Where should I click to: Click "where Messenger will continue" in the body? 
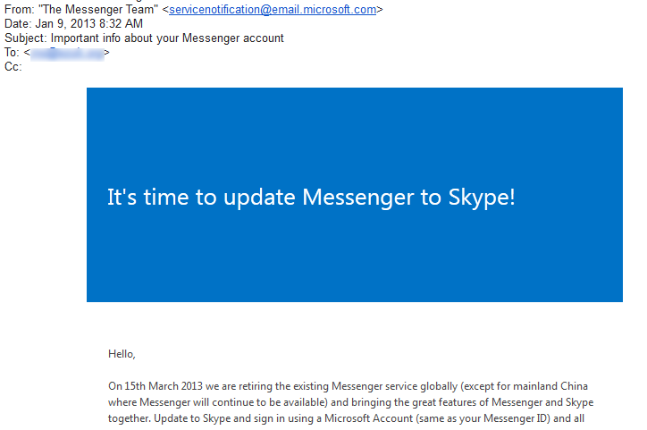click(184, 402)
